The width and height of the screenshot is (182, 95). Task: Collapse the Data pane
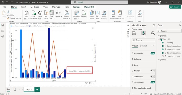click(180, 25)
